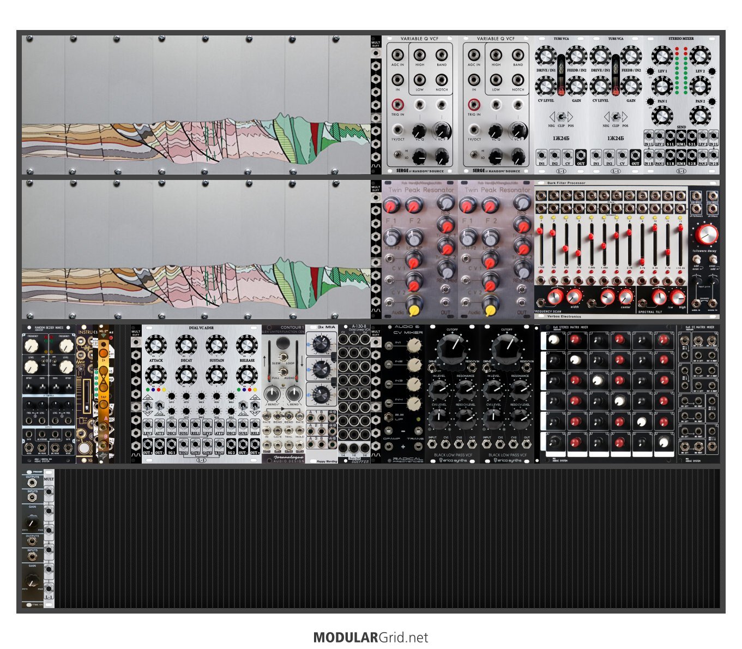742x649 pixels.
Task: Flip the FULL/AUDIO switch on Contour 1
Action: point(283,371)
